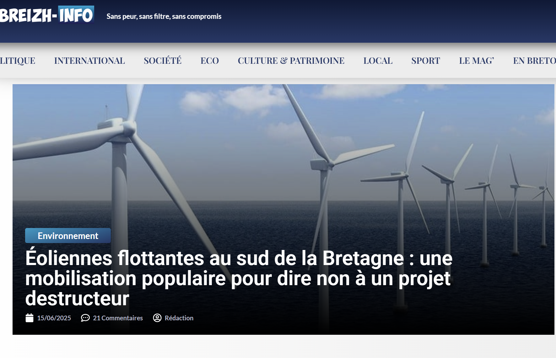Open Culture & Patrimoine section
556x358 pixels.
(x=291, y=61)
